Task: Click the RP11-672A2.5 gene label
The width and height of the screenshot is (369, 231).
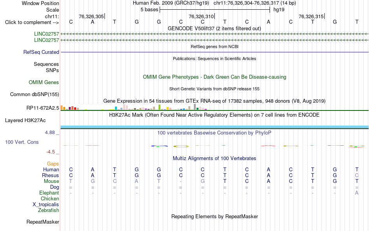Action: (x=43, y=108)
